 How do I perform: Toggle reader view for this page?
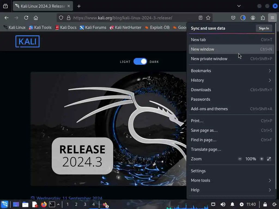(200, 18)
